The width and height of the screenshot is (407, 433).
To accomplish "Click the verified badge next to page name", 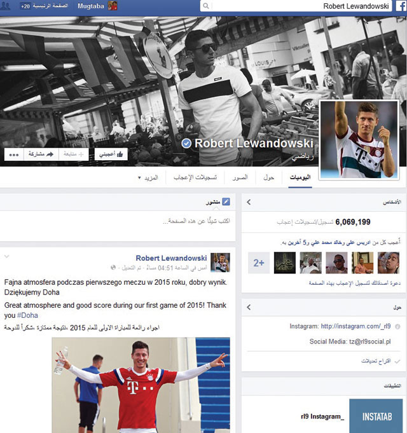I will click(x=186, y=143).
